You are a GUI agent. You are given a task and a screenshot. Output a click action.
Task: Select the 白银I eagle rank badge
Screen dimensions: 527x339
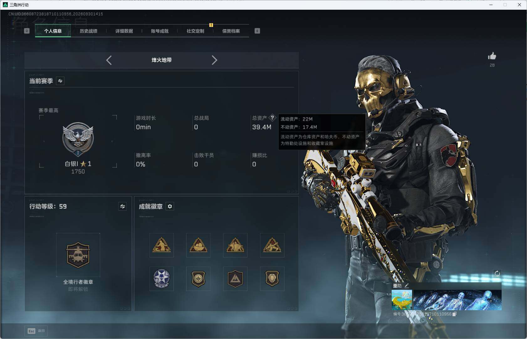click(78, 139)
